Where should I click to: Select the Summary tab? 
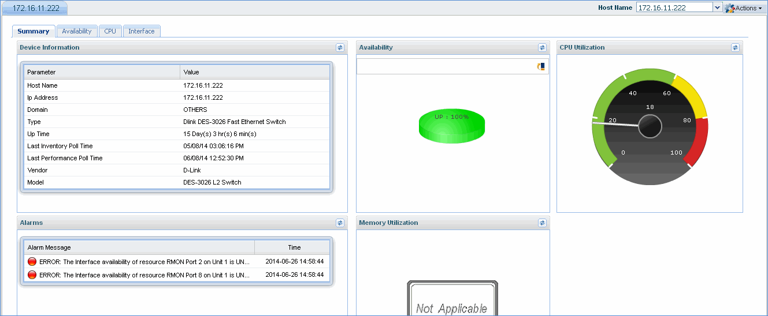pos(34,31)
